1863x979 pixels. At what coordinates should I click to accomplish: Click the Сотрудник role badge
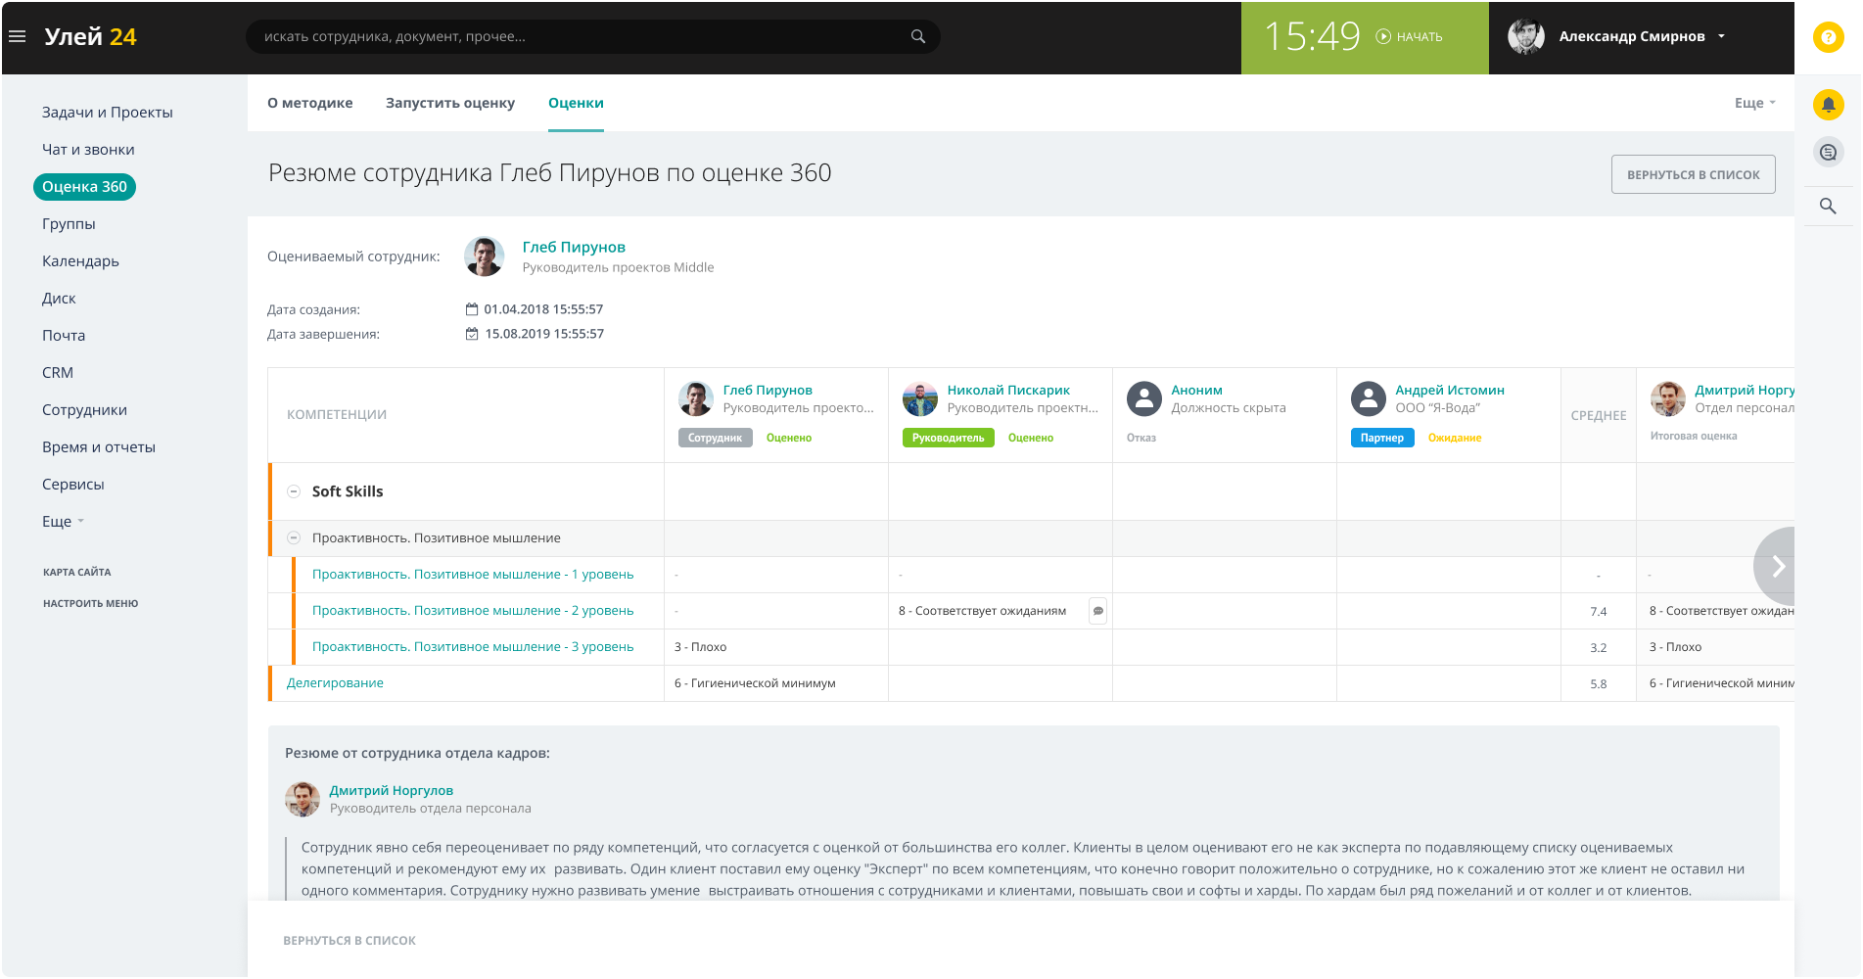coord(715,438)
